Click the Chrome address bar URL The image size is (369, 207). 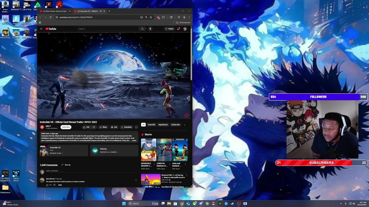76,17
